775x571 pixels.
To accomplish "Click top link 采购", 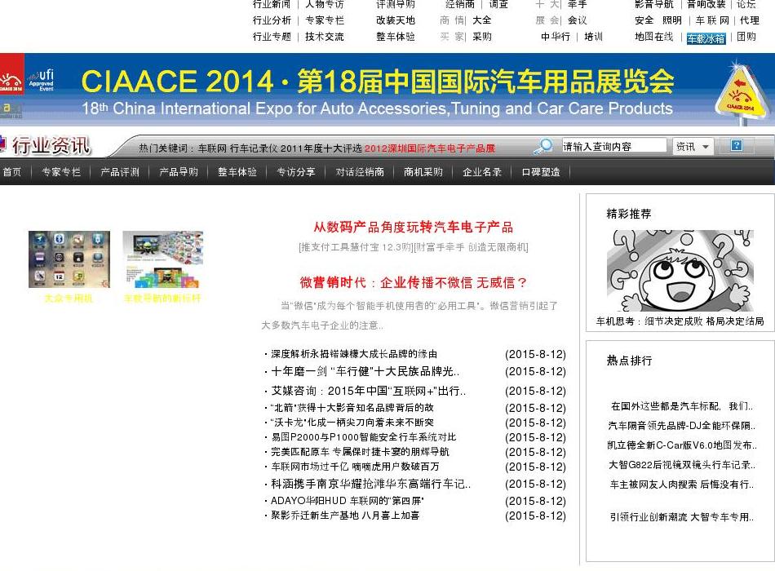I will coord(482,37).
